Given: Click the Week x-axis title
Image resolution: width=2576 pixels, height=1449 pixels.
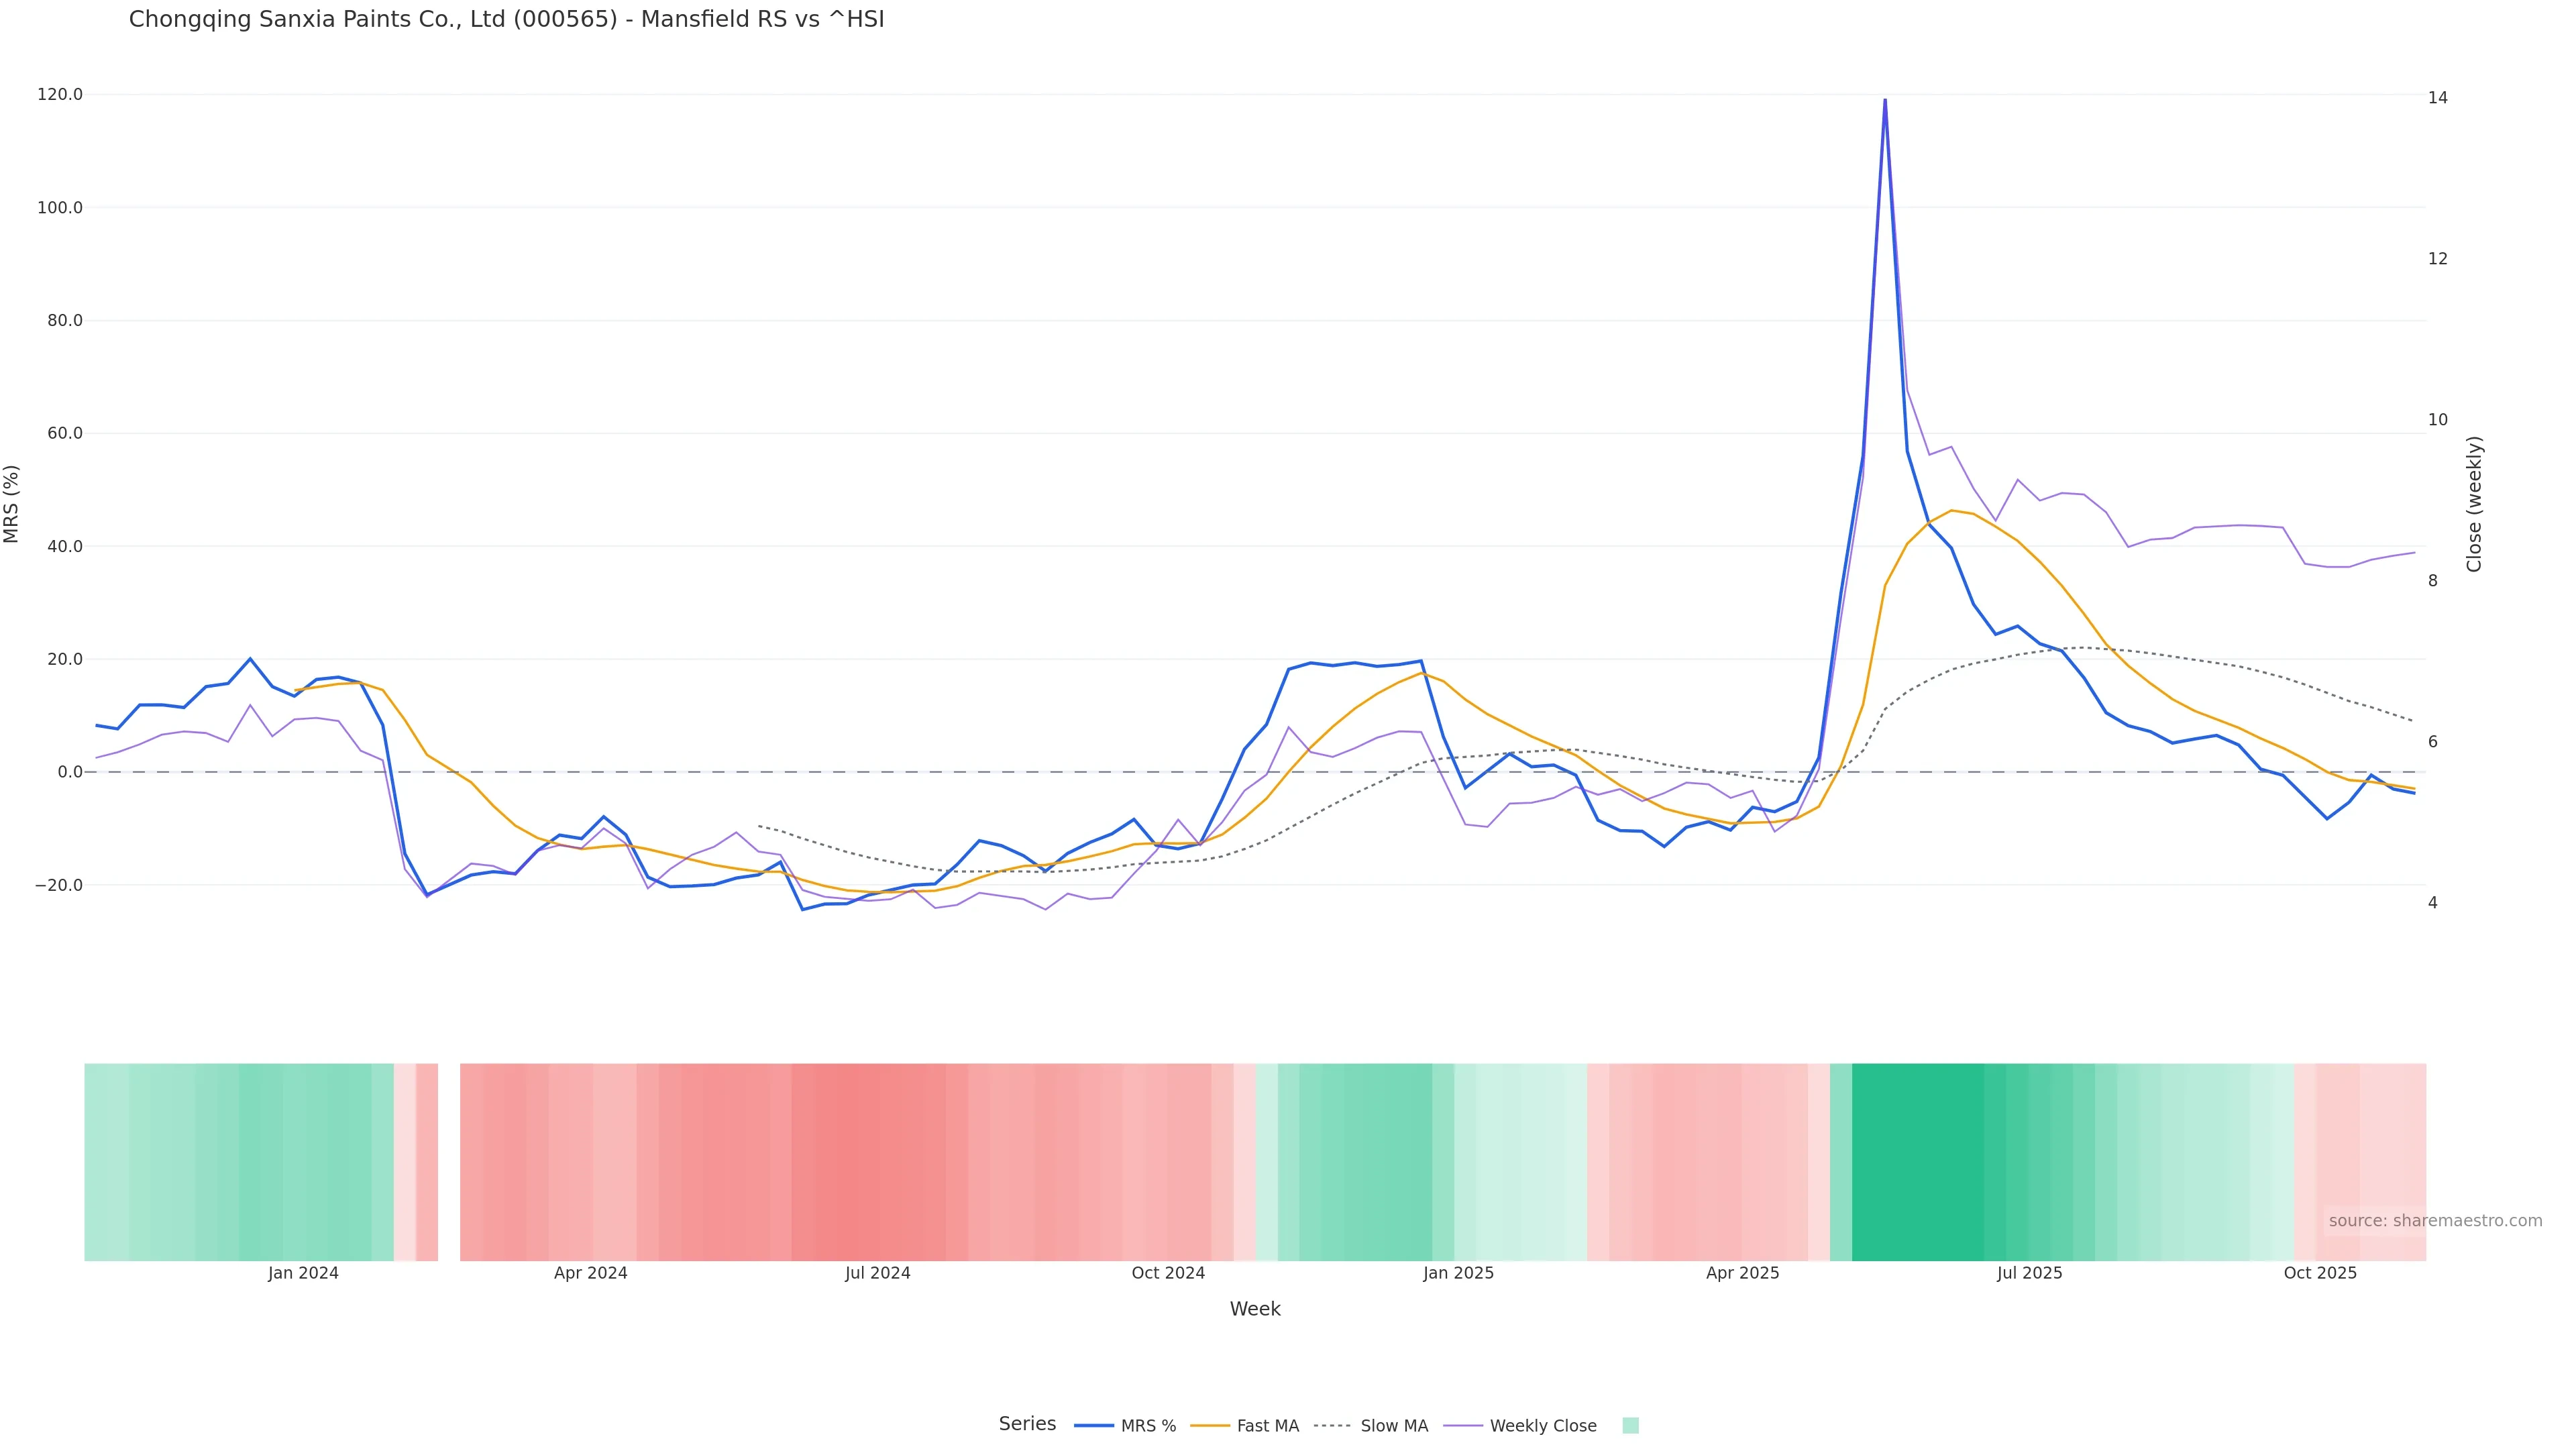Looking at the screenshot, I should pos(1254,1309).
